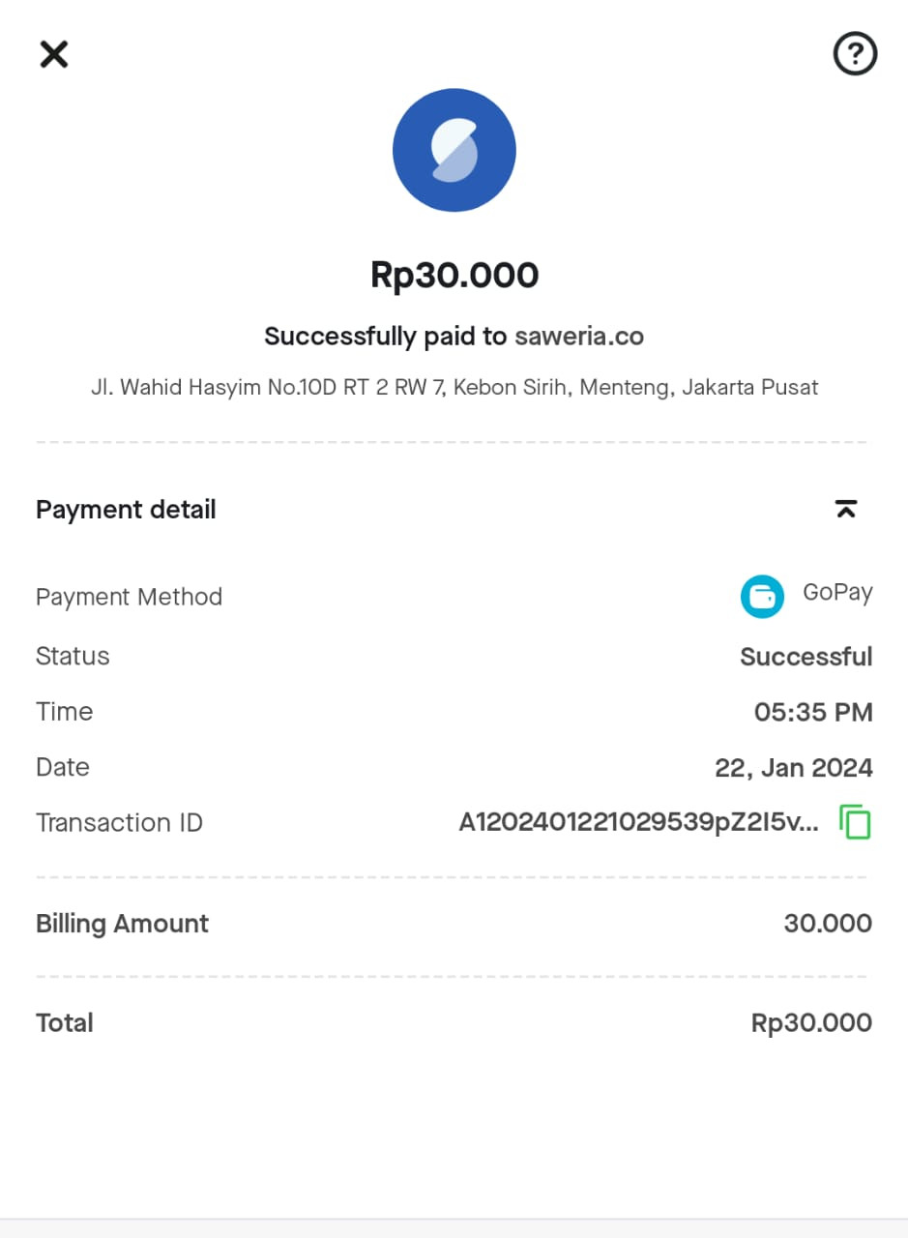Viewport: 908px width, 1238px height.
Task: Open the saweria.co merchant link
Action: pyautogui.click(x=579, y=337)
